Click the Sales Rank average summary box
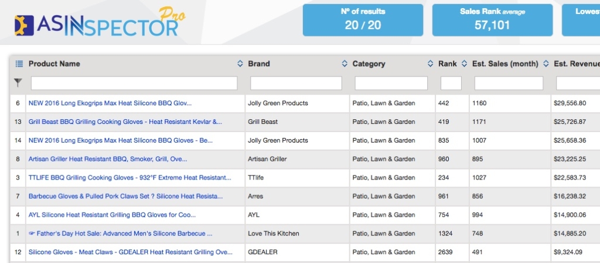The height and width of the screenshot is (263, 600). [x=492, y=20]
